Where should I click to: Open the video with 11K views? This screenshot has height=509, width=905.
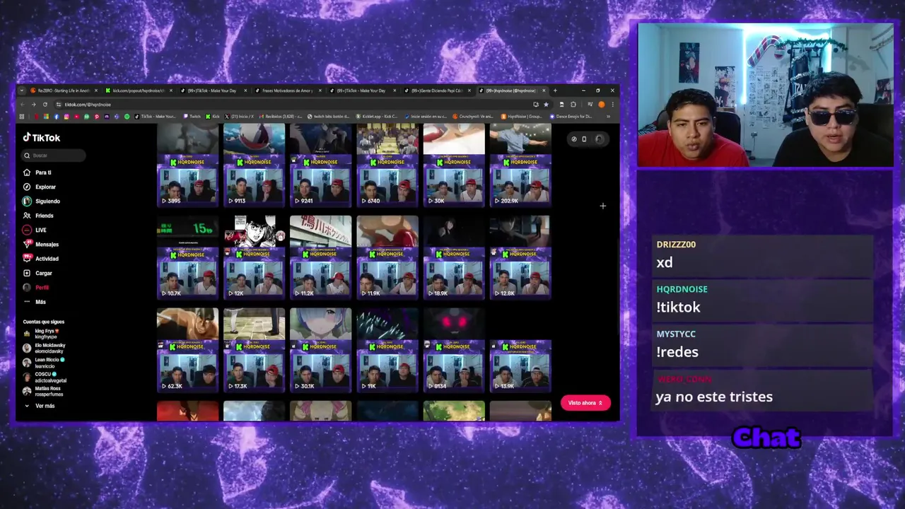coord(387,350)
